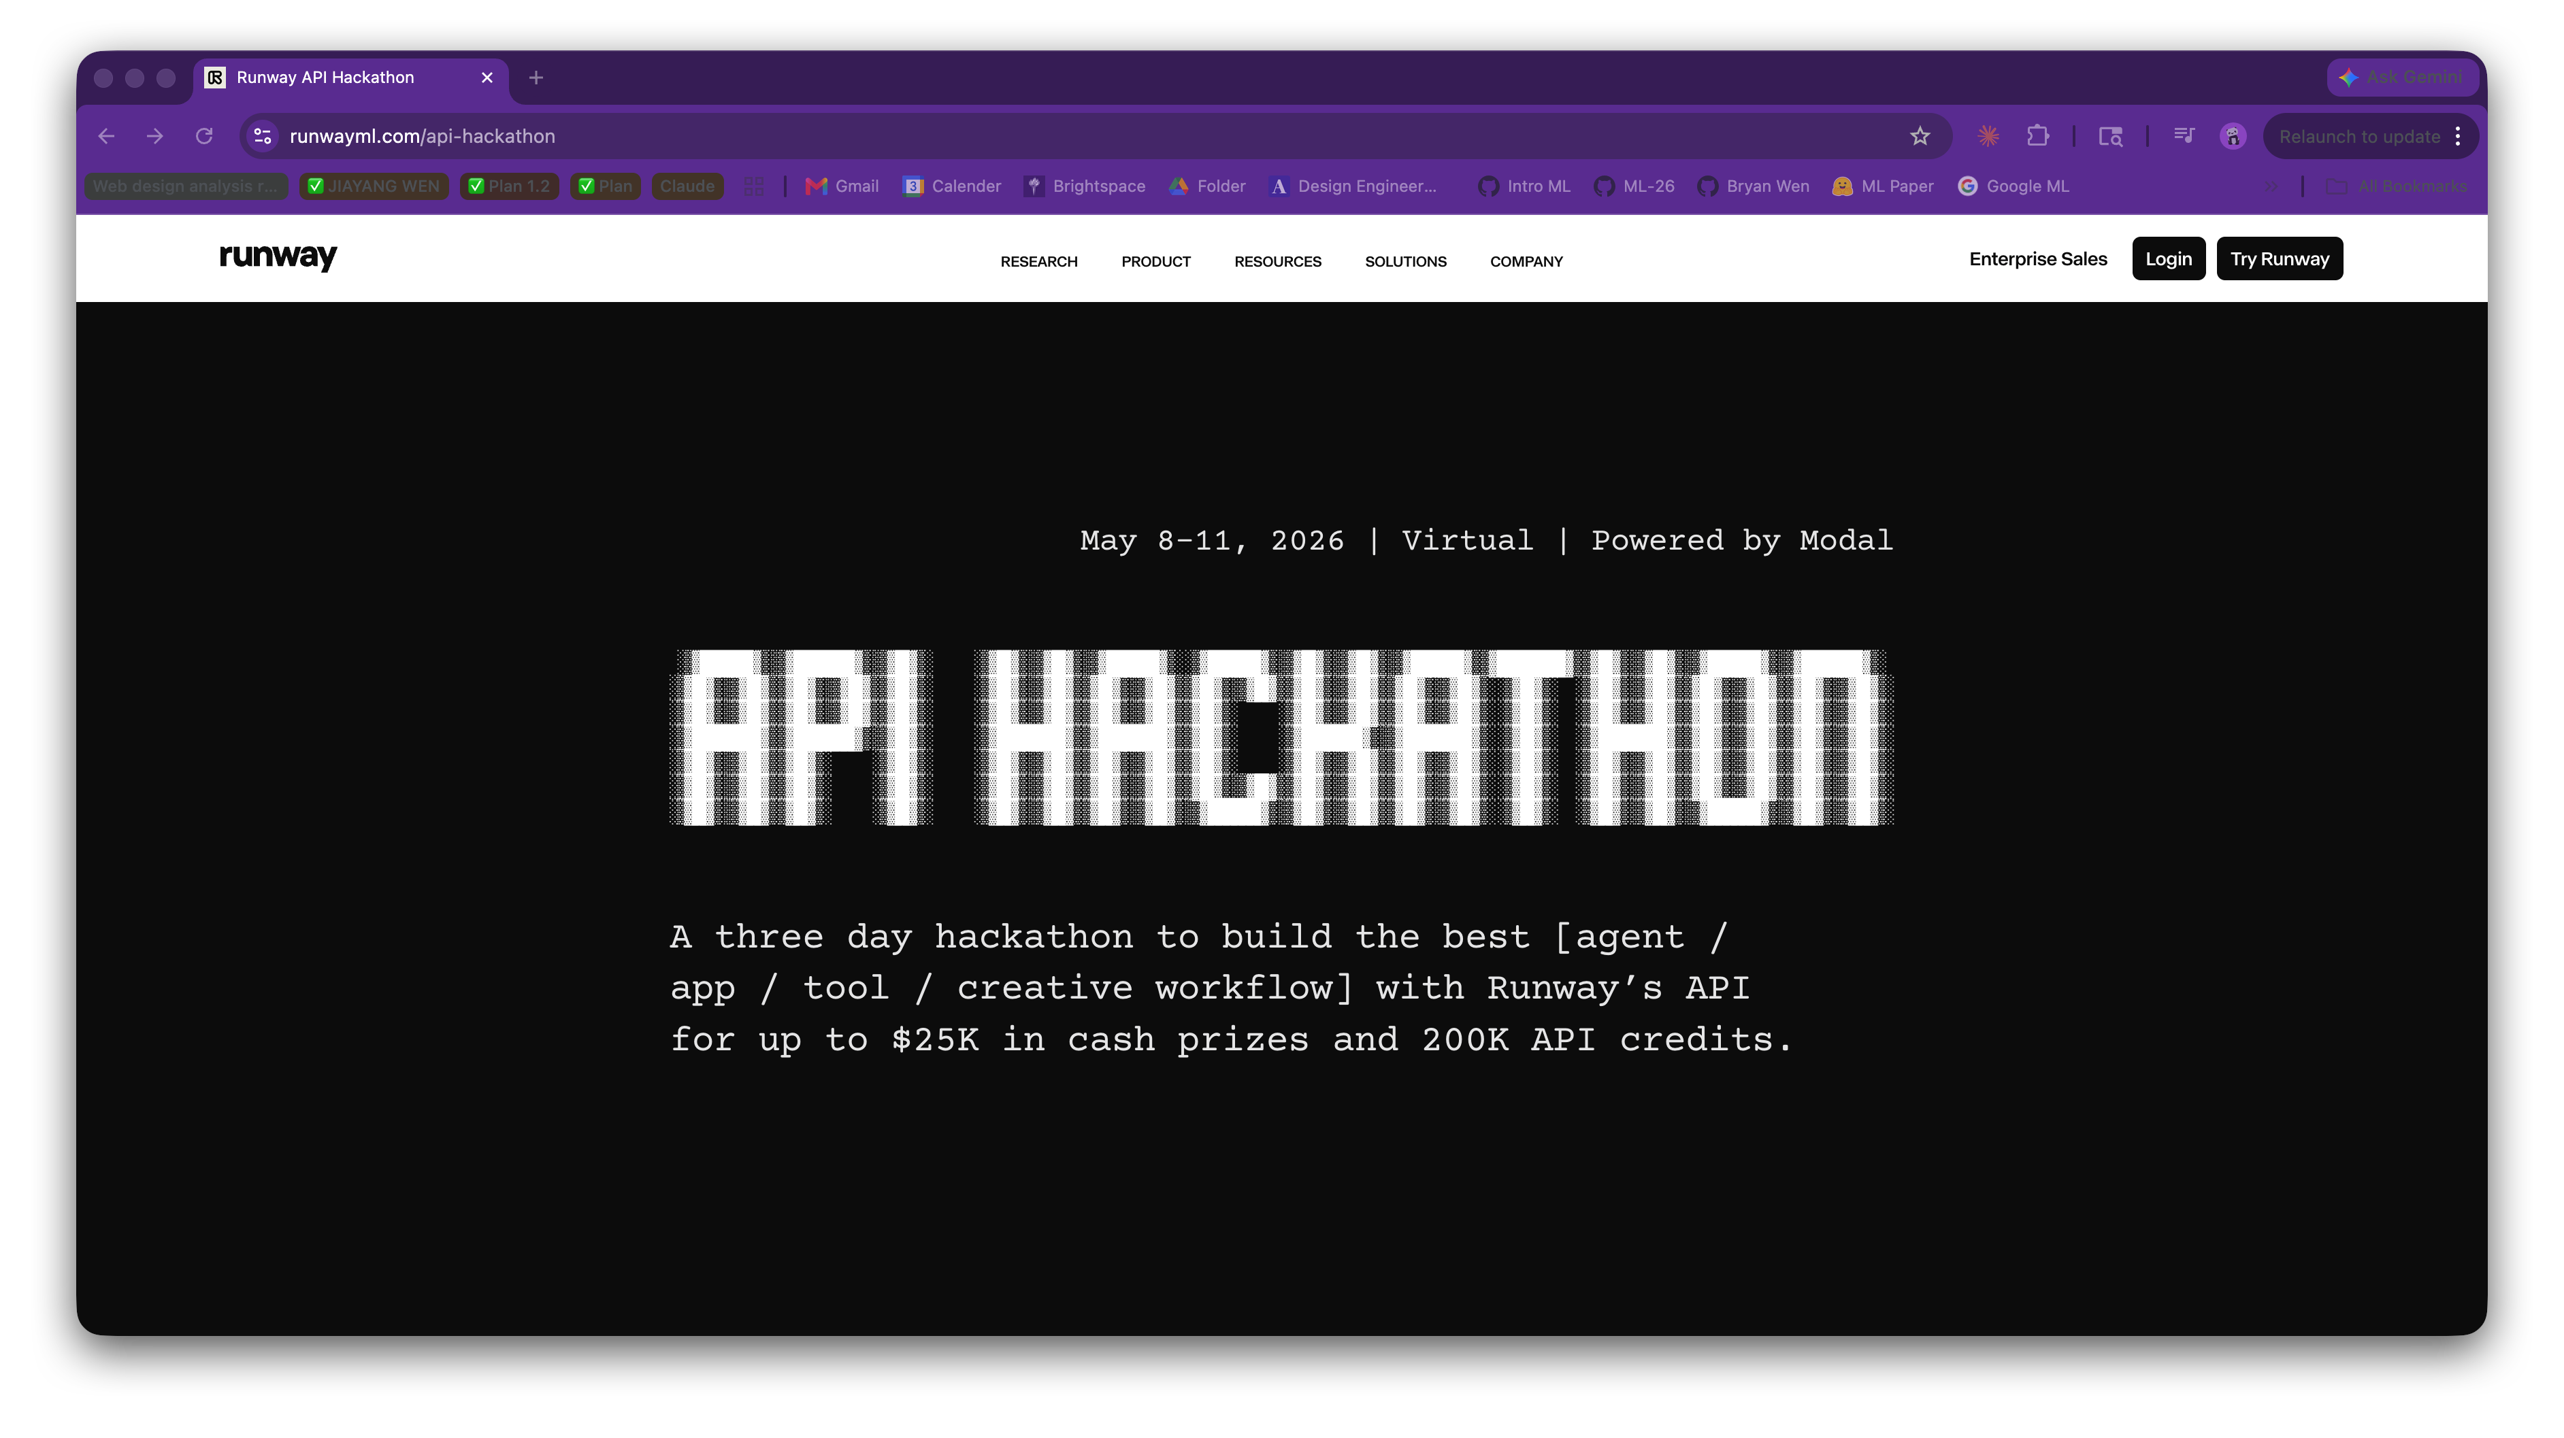Open the Extensions puzzle-piece menu
The width and height of the screenshot is (2564, 1438).
(x=2037, y=136)
